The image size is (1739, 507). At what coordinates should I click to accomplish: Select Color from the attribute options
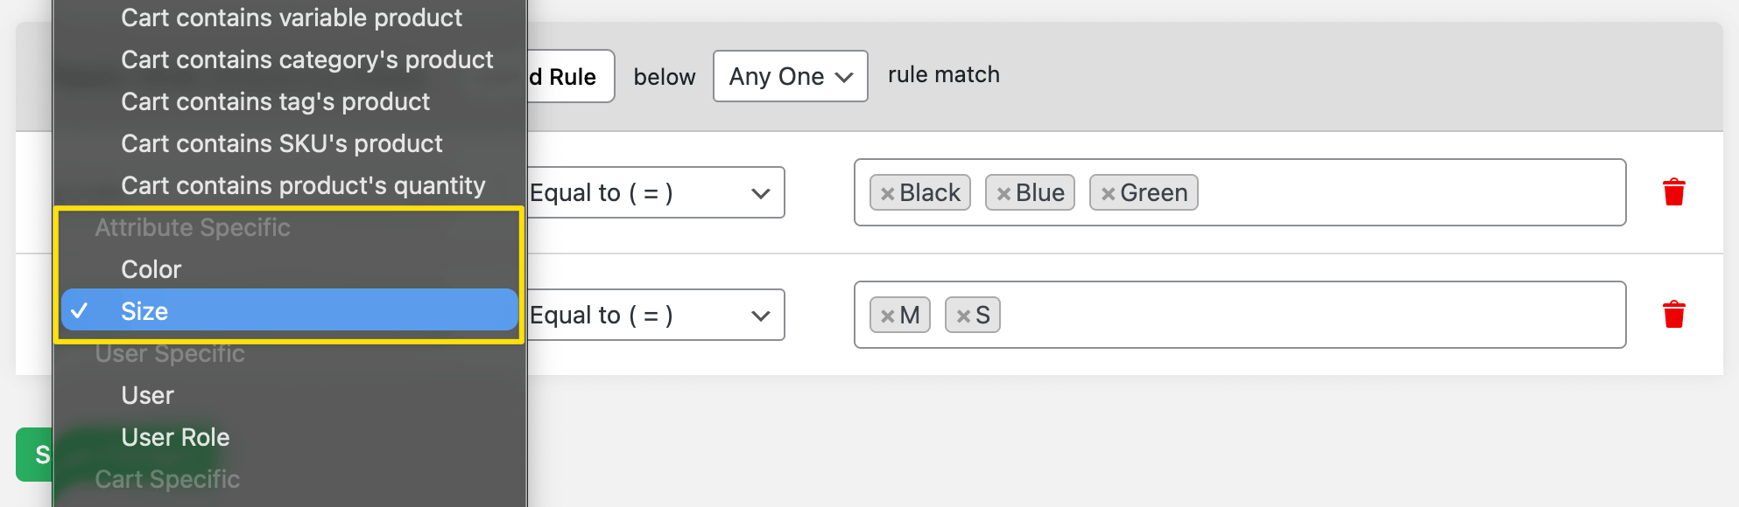151,269
